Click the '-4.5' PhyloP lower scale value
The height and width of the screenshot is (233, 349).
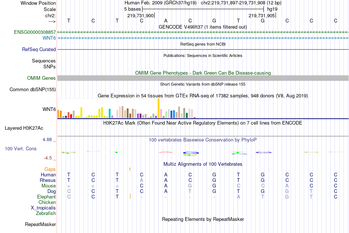[48, 158]
